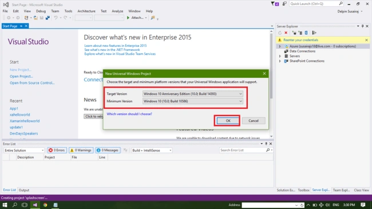Expand the Azure node in Server Explorer
Screen dimensions: 372x209
pos(280,46)
